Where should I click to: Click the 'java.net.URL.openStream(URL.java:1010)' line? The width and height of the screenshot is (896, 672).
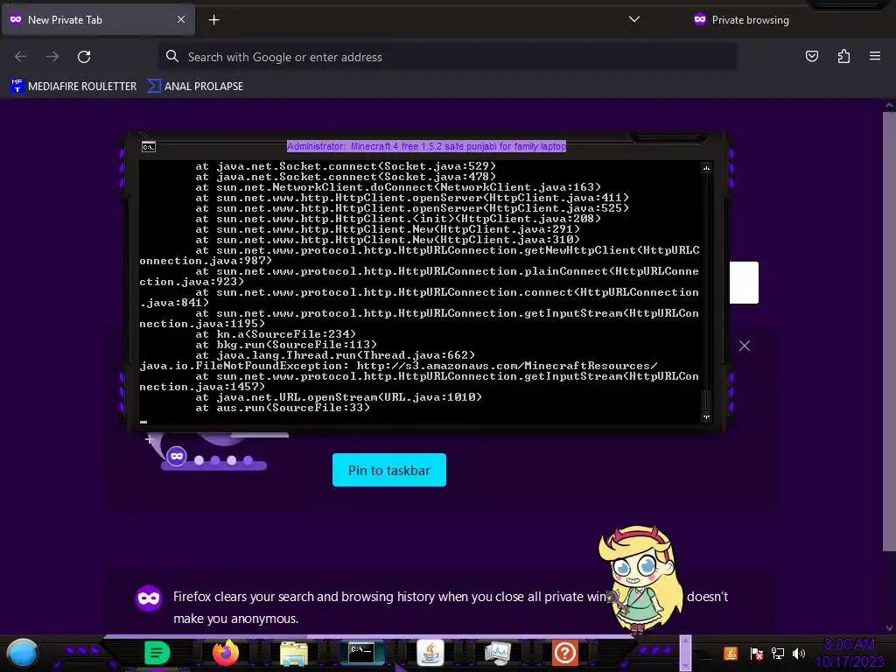point(339,397)
